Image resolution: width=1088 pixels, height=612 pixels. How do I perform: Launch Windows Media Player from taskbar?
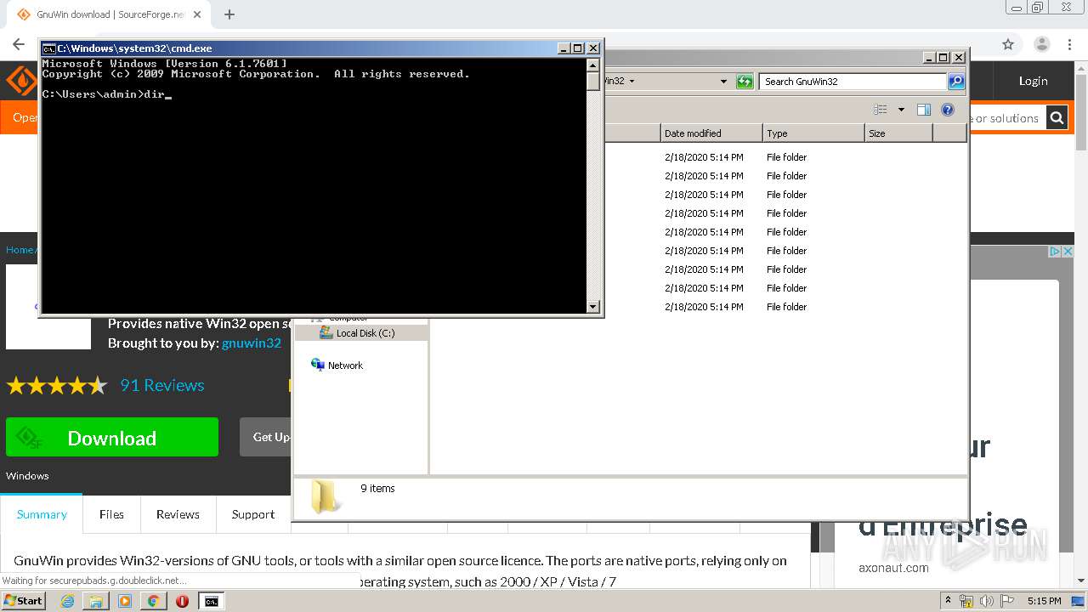(x=125, y=601)
